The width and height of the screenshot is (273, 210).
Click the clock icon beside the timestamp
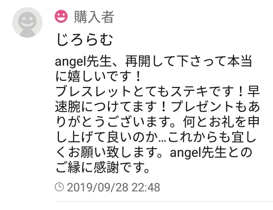(59, 187)
